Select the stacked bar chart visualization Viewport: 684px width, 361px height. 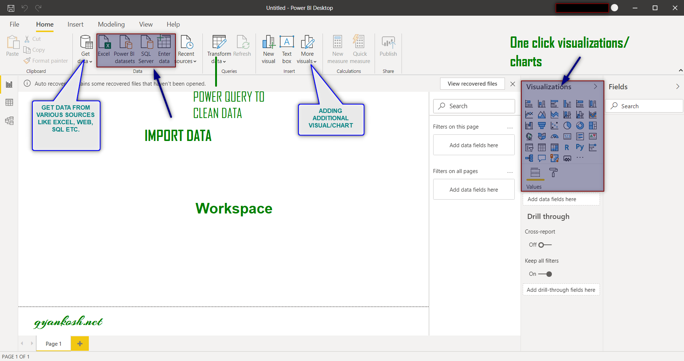pos(529,104)
